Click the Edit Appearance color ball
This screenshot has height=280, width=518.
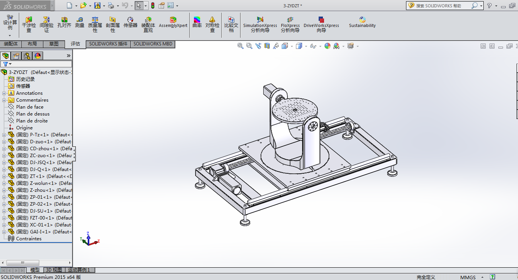(328, 46)
